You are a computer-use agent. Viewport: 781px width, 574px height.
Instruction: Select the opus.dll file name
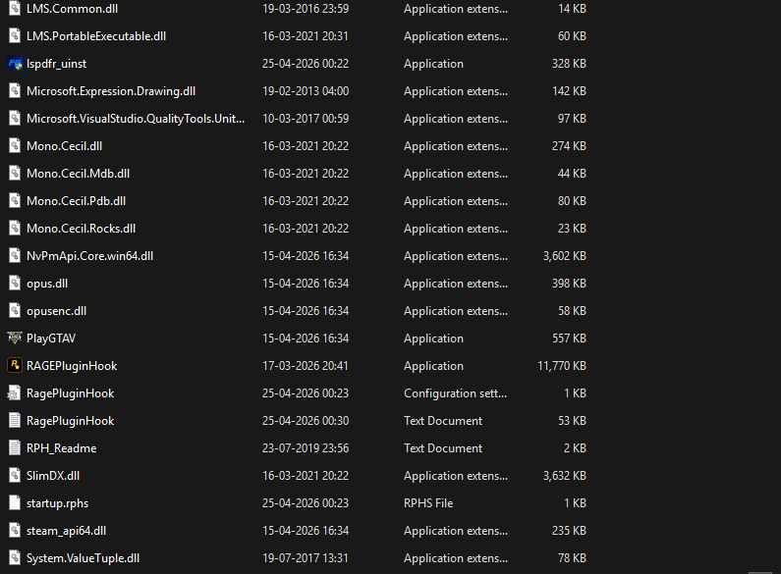point(47,284)
